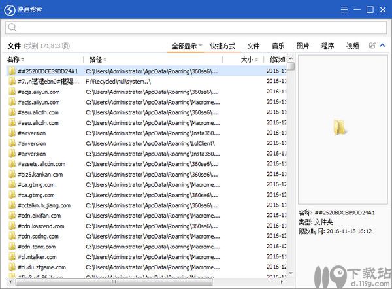Open the 全部显示 filter dropdown
The height and width of the screenshot is (289, 392).
tap(187, 46)
